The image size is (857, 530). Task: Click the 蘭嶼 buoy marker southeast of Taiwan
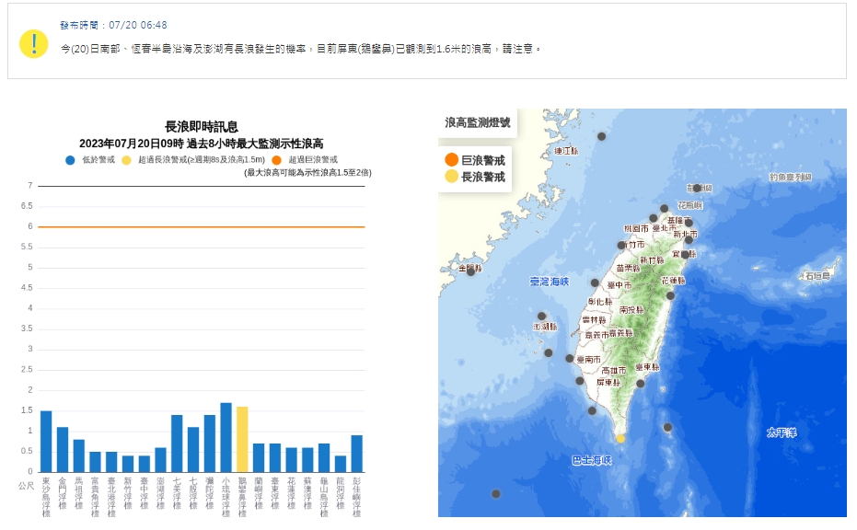click(x=667, y=427)
